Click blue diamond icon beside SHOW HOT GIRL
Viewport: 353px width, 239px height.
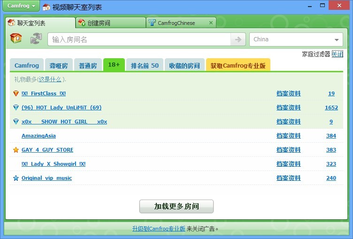[x=16, y=122]
